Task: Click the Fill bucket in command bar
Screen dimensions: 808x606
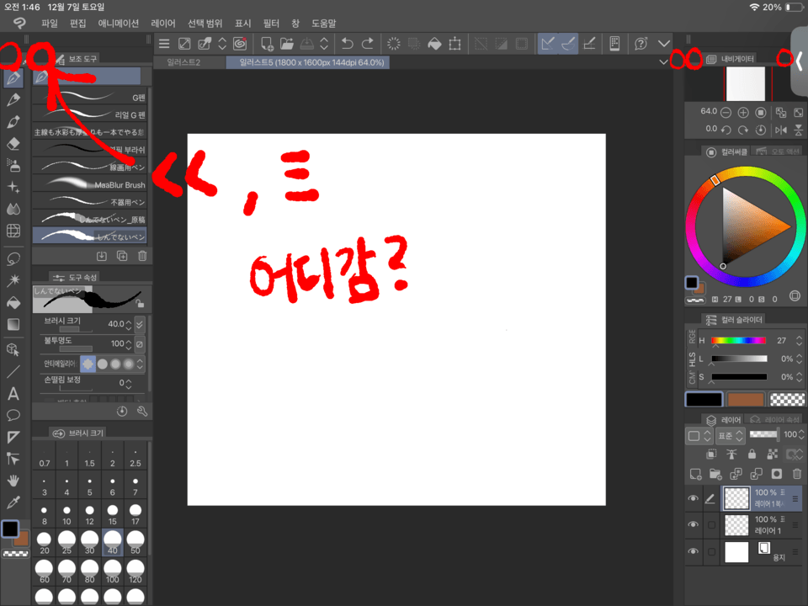Action: pos(434,44)
